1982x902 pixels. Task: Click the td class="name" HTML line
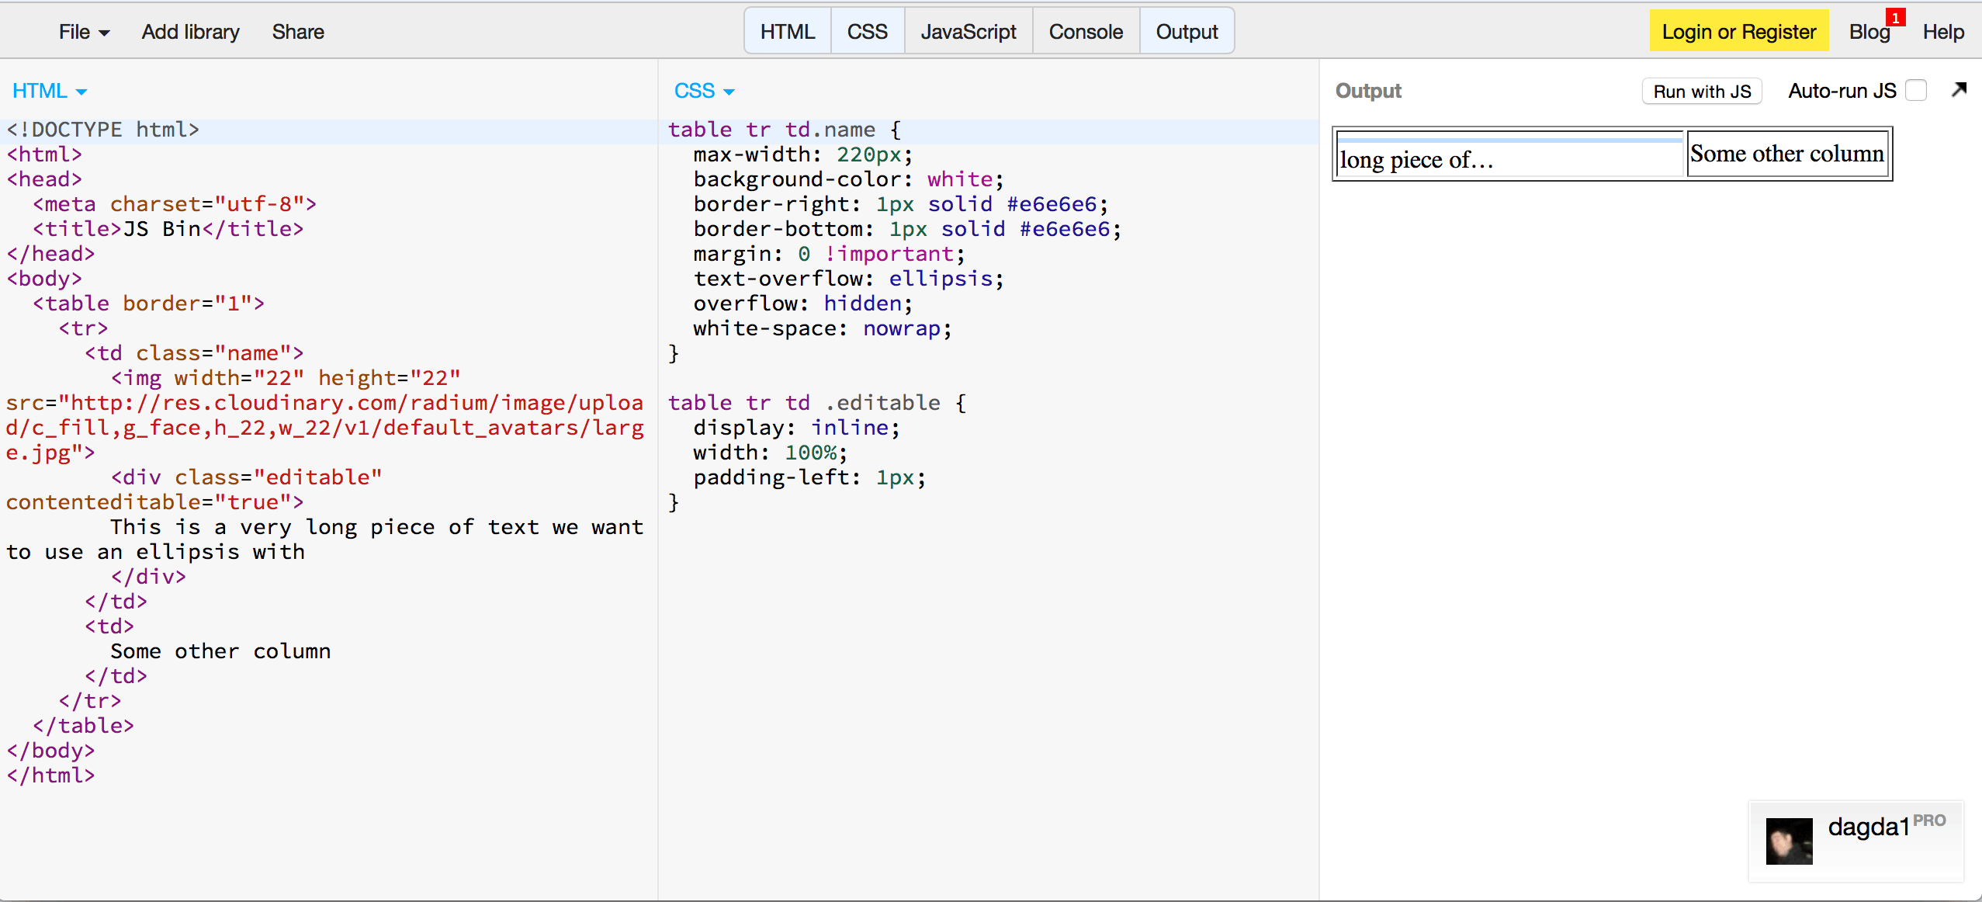[x=194, y=353]
